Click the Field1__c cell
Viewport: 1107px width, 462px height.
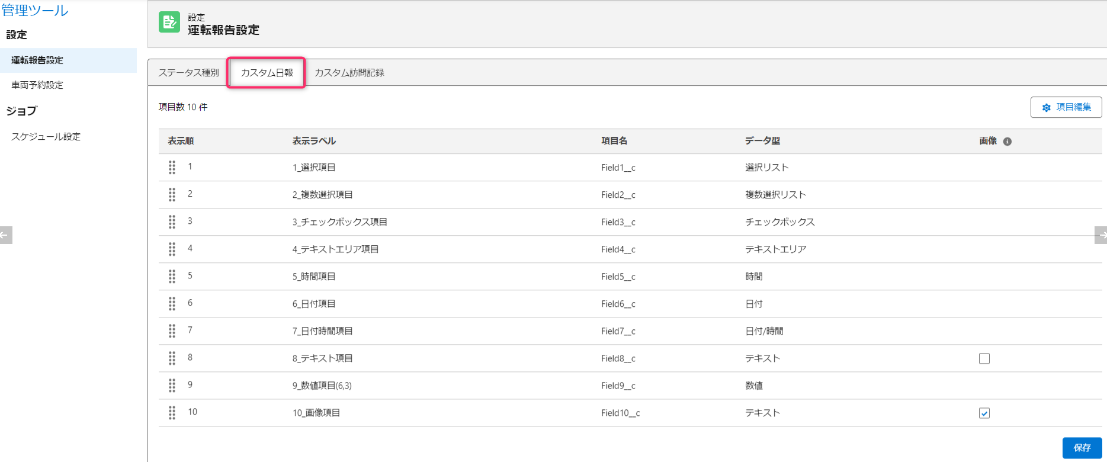pos(618,168)
